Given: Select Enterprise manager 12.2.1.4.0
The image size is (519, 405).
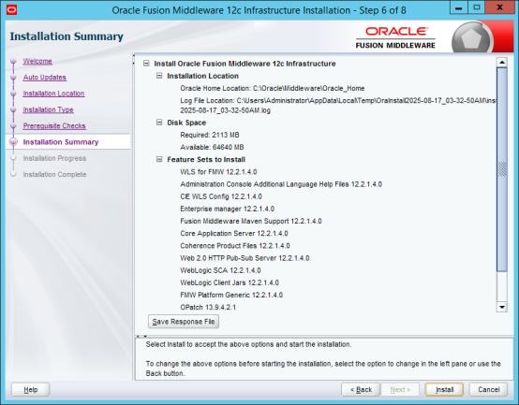Looking at the screenshot, I should (227, 209).
